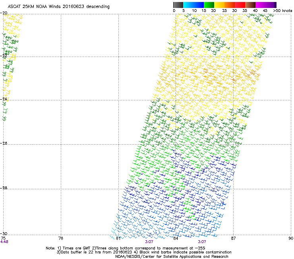Click the '3:07' time label between longitudes 84 and 87
The image size is (294, 259).
coord(202,242)
